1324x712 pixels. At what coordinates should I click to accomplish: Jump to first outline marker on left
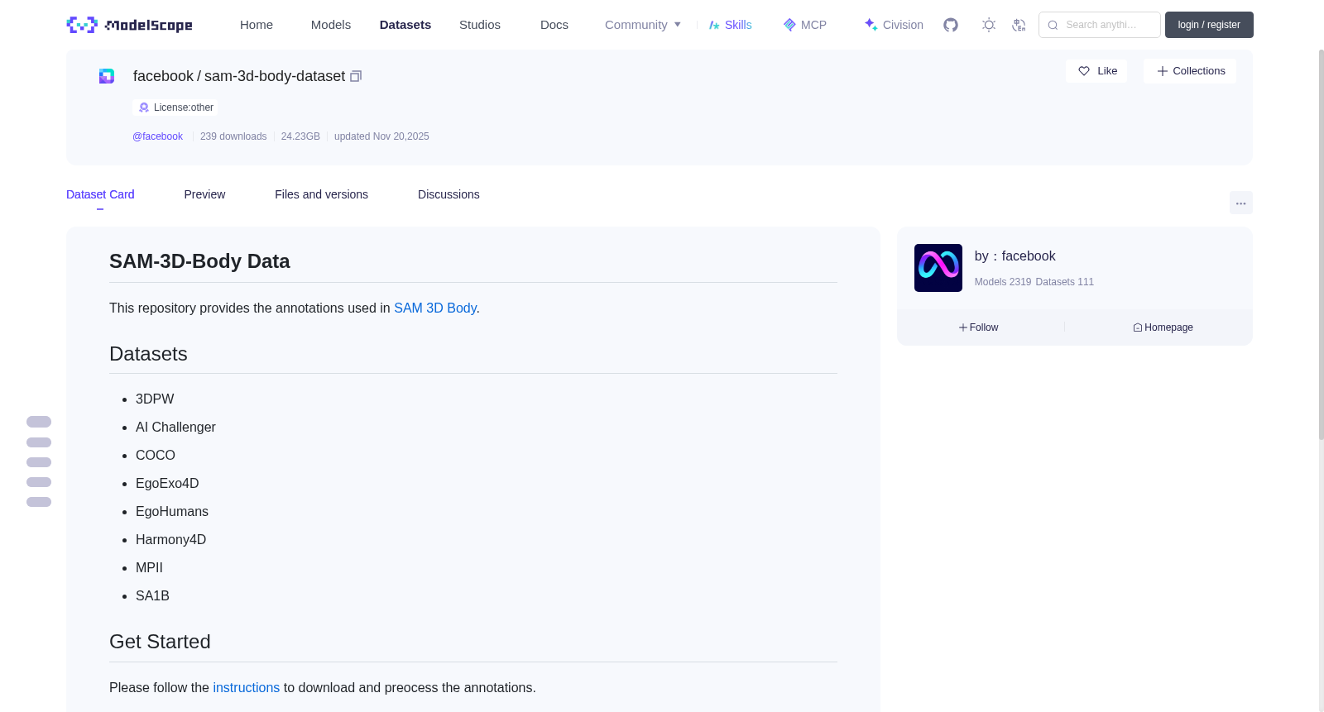click(39, 422)
